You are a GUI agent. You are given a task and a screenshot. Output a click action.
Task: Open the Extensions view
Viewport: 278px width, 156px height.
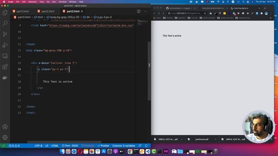tap(5, 67)
